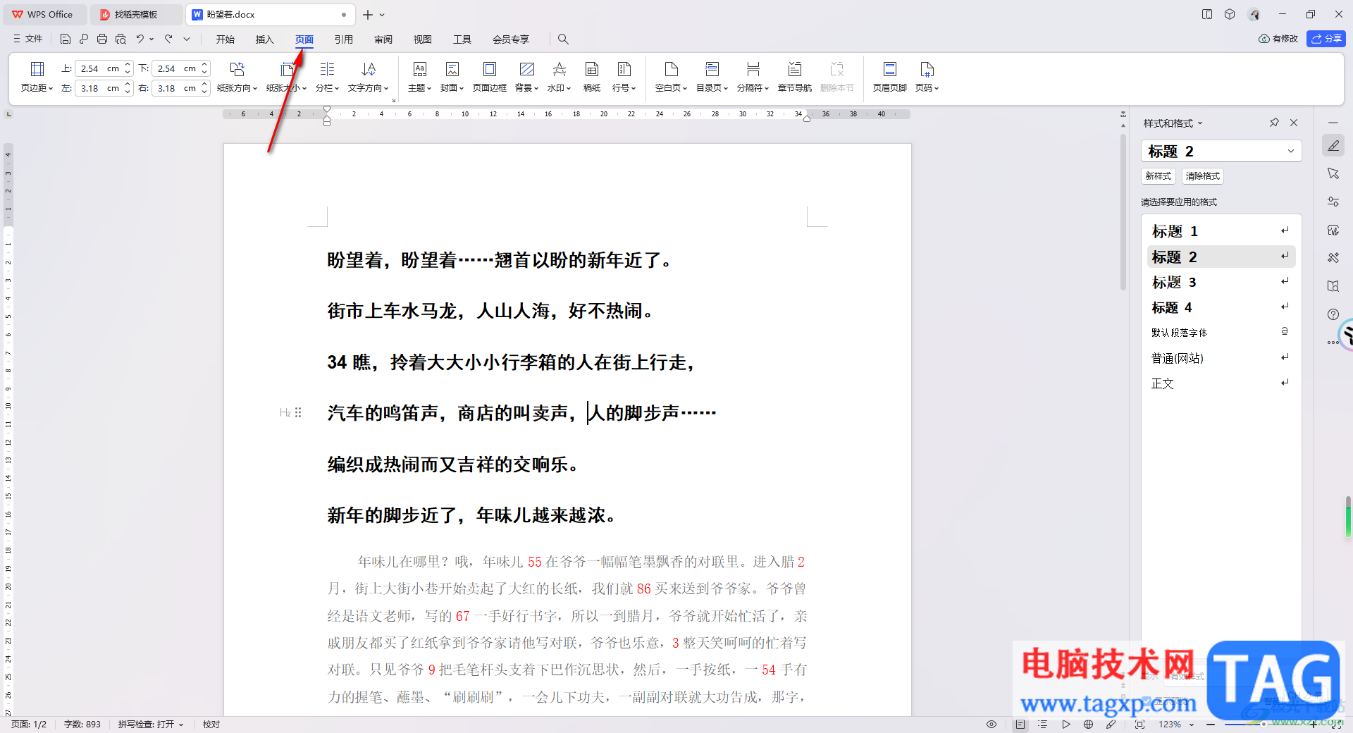1353x733 pixels.
Task: Open chapter navigation (章节导航)
Action: pos(794,77)
